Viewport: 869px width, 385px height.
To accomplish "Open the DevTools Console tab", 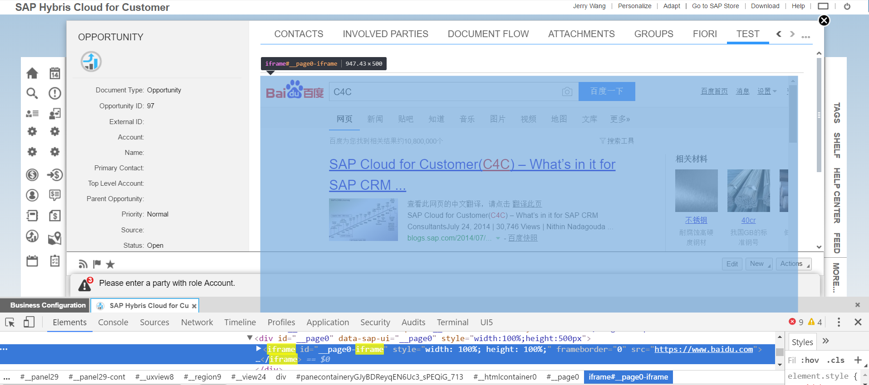I will pyautogui.click(x=113, y=322).
